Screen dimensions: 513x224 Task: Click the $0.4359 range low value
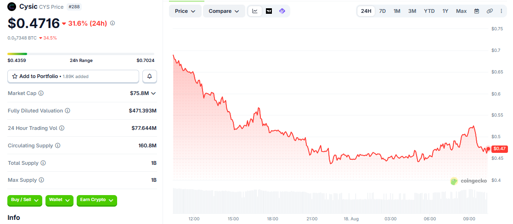coord(17,61)
